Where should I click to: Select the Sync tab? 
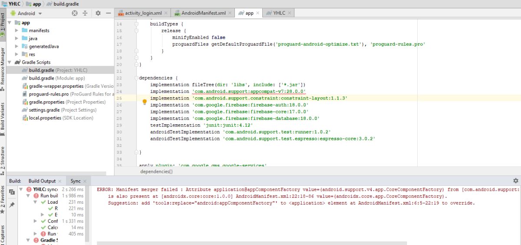76,181
